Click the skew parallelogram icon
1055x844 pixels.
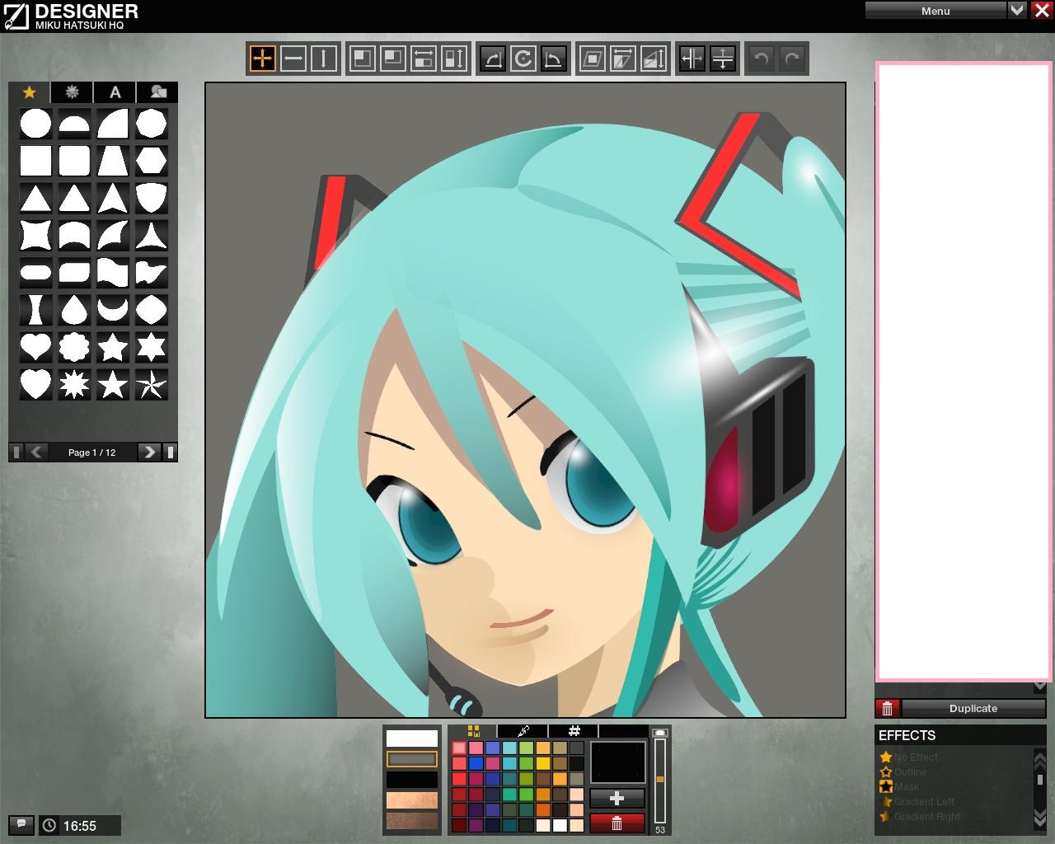point(592,59)
